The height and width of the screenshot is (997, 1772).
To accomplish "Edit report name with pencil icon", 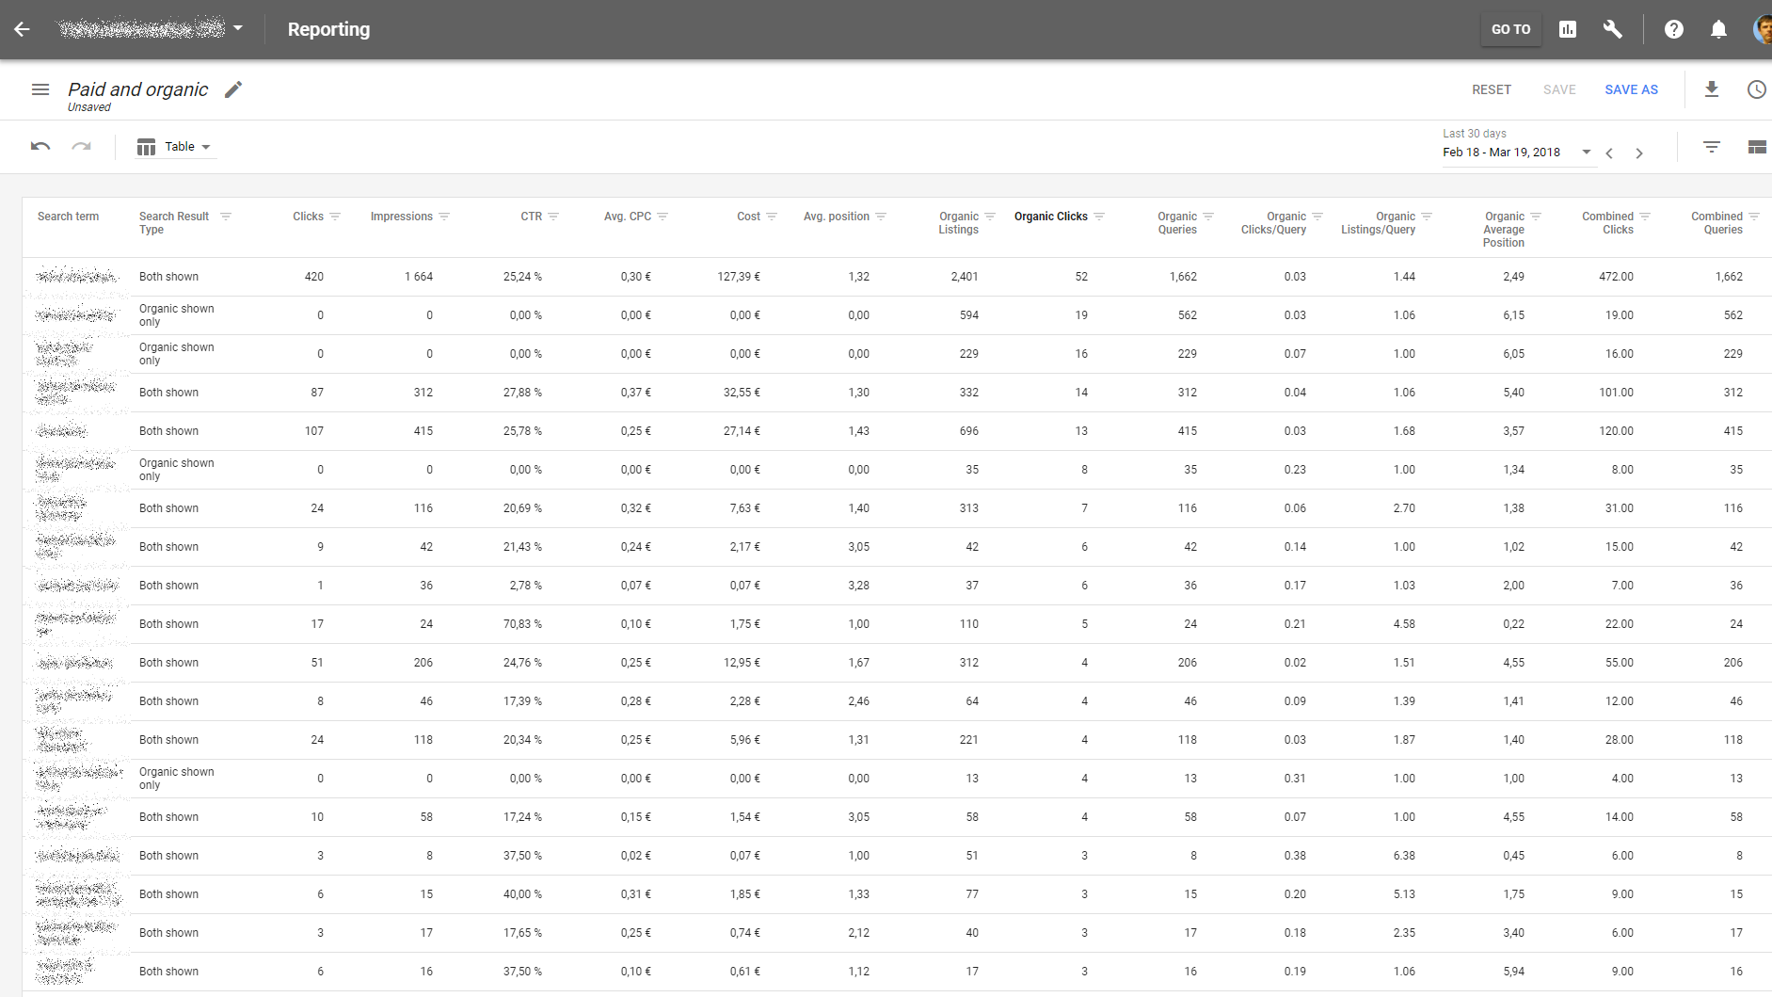I will [233, 89].
